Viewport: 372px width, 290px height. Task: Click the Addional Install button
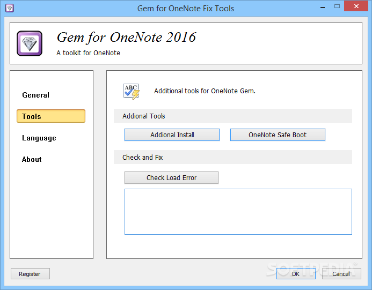[172, 135]
